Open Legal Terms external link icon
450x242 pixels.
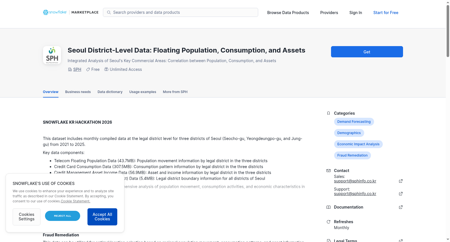click(401, 241)
